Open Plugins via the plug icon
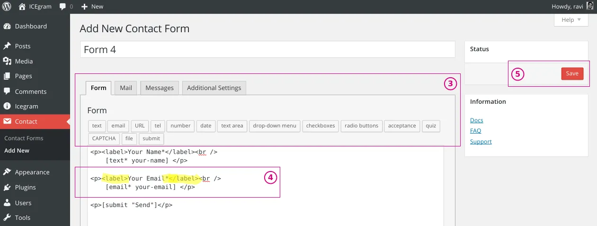Screen dimensions: 597x226 point(7,187)
